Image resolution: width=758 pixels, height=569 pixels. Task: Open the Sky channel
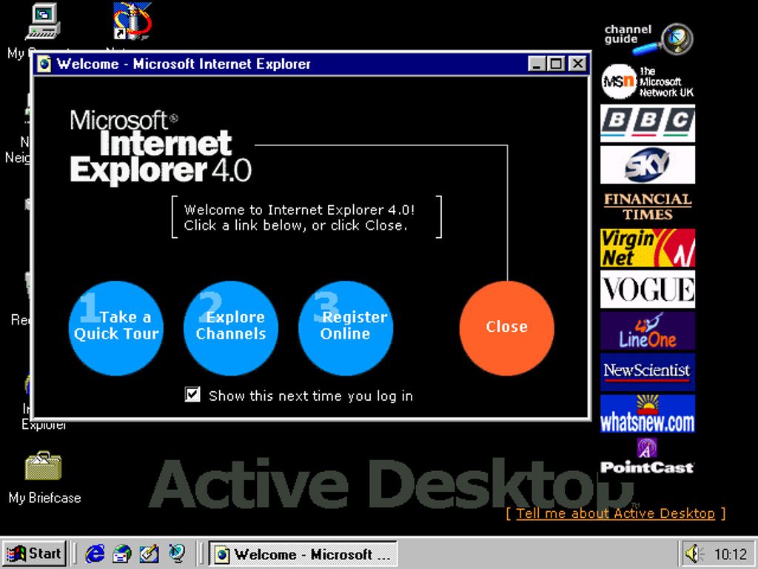[x=648, y=165]
